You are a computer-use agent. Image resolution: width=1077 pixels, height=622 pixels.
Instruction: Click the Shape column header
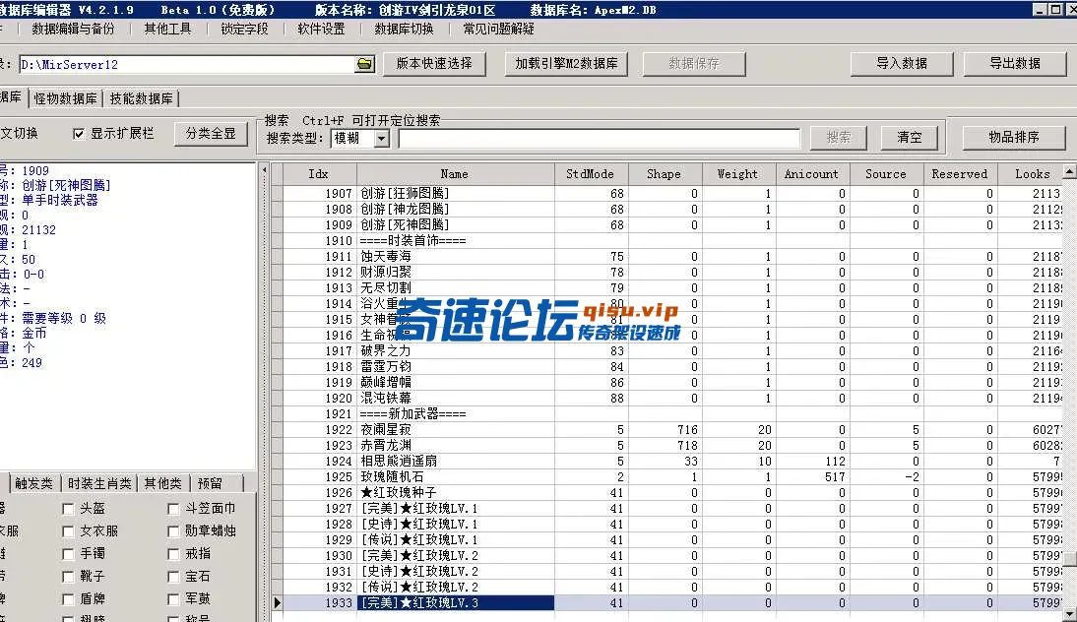click(664, 174)
